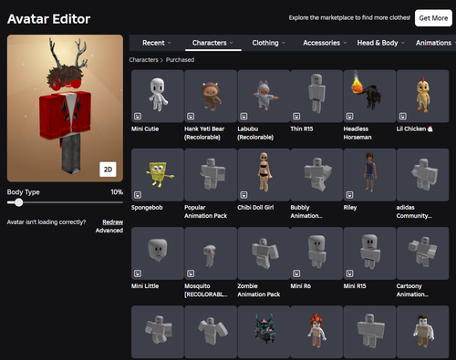Image resolution: width=456 pixels, height=360 pixels.
Task: Open the Clothing tab
Action: click(269, 43)
